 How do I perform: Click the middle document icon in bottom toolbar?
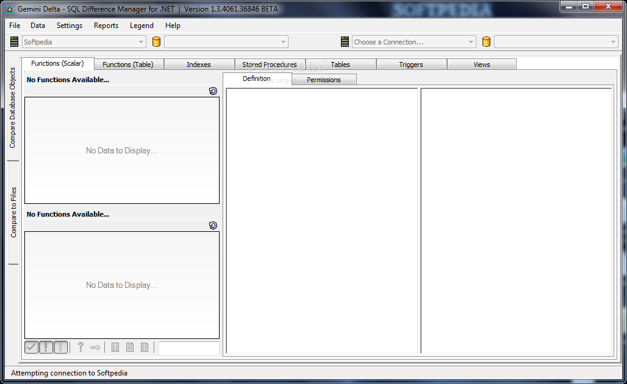[130, 347]
